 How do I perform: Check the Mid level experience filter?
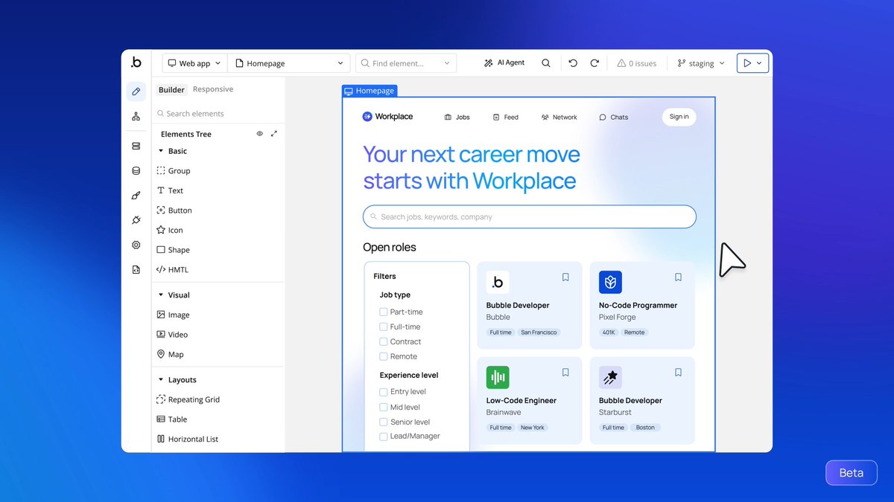[384, 408]
